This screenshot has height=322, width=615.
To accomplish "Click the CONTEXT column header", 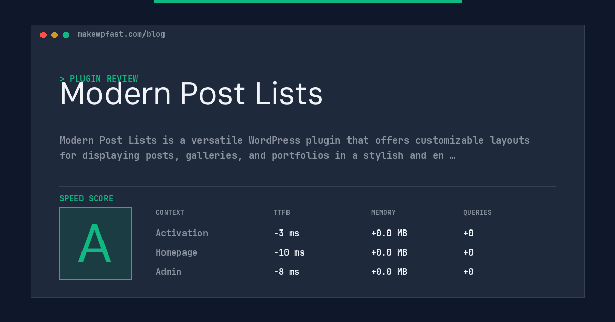I will pyautogui.click(x=170, y=213).
